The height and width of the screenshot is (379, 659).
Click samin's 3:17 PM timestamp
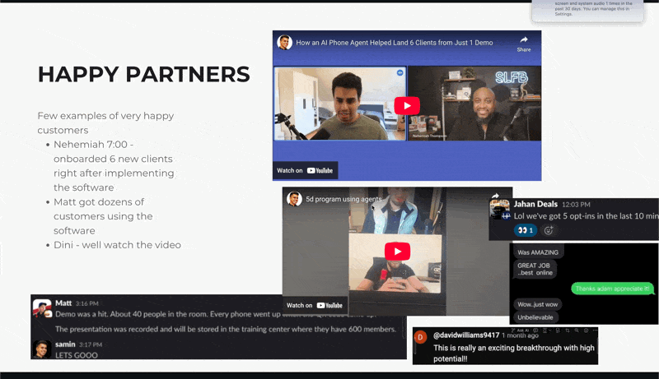(91, 344)
